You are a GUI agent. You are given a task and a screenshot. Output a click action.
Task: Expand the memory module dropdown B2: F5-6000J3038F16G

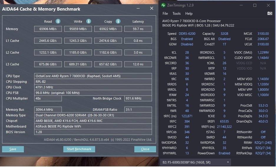[x=195, y=162]
